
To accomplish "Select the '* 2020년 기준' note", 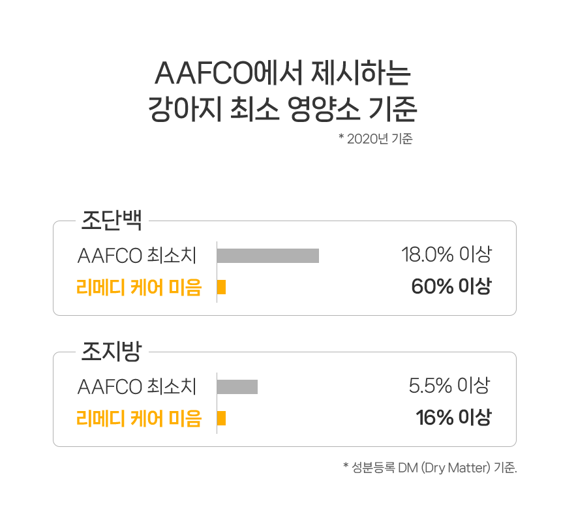I will pos(375,139).
